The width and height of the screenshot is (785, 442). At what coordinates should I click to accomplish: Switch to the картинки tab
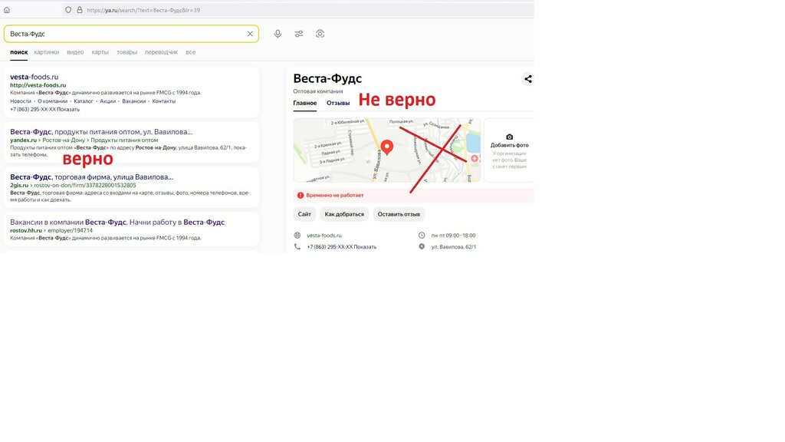click(x=47, y=52)
